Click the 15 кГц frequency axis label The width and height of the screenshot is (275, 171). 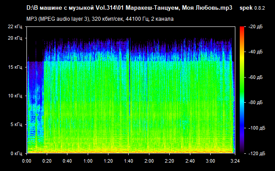click(x=15, y=67)
